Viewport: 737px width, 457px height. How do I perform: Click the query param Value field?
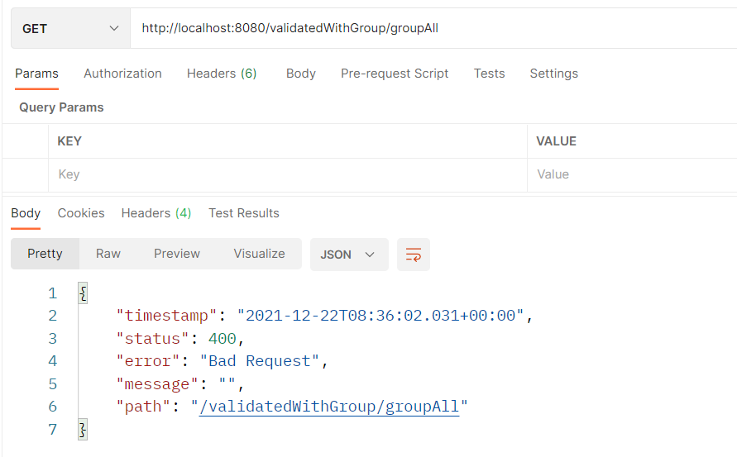pos(632,174)
